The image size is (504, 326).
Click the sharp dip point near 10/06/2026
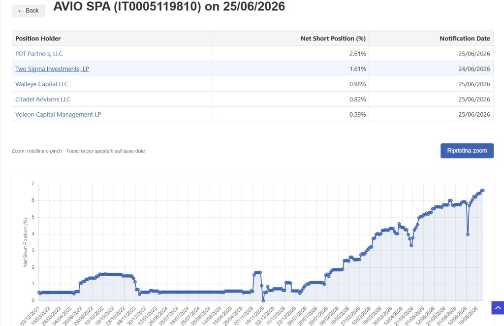click(x=468, y=234)
